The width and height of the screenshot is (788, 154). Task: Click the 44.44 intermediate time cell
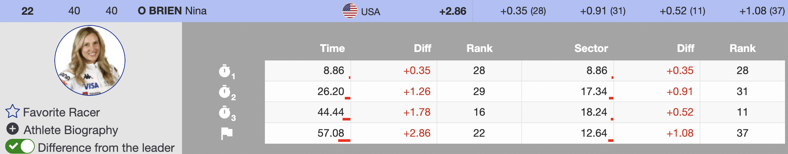[331, 112]
